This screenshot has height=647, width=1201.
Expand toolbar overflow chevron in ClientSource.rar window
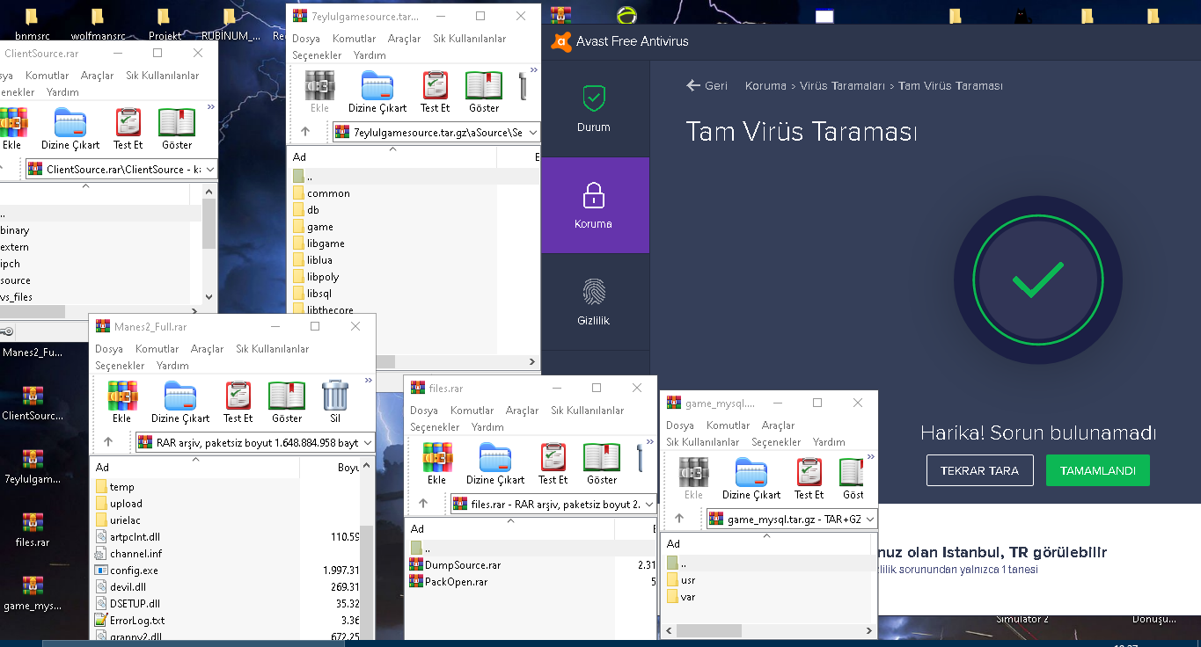(x=210, y=107)
